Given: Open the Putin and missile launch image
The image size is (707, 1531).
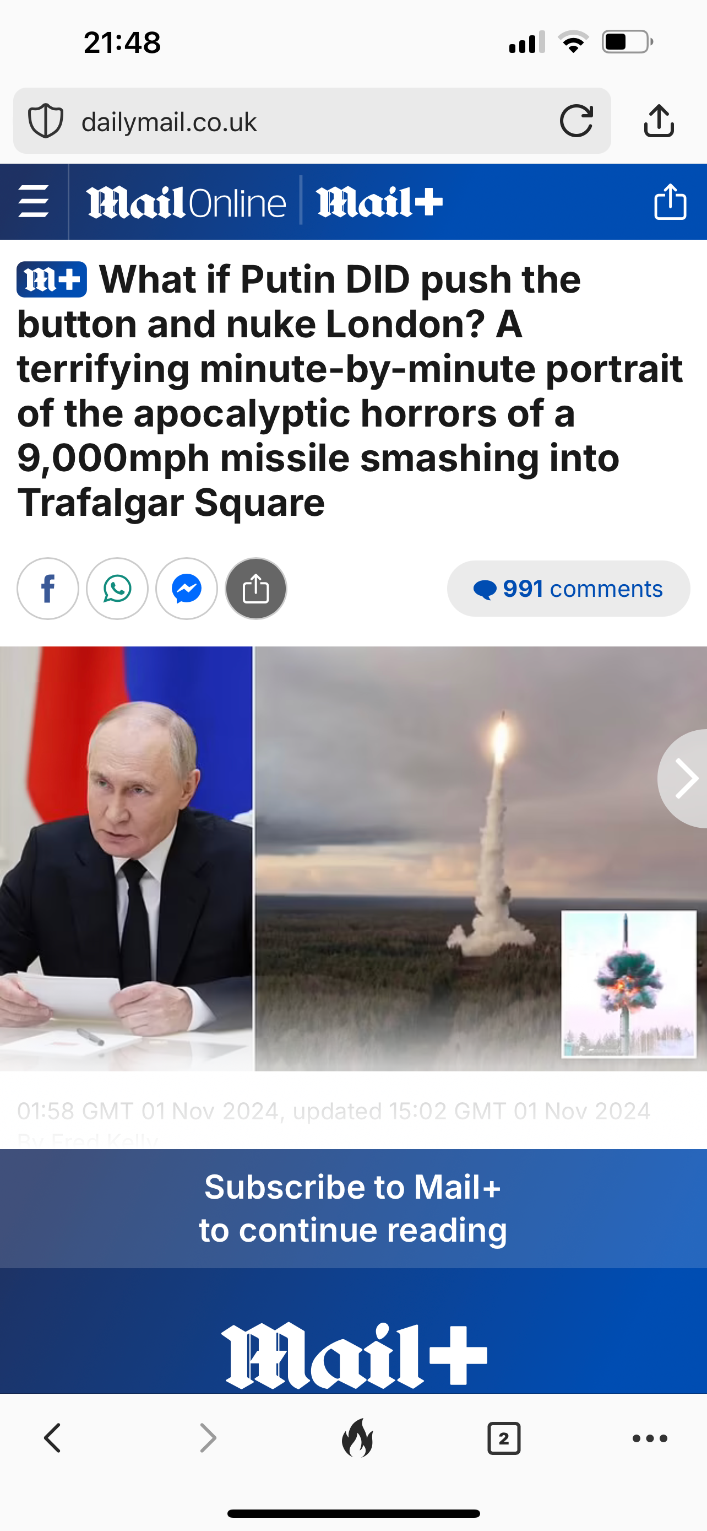Looking at the screenshot, I should coord(353,858).
